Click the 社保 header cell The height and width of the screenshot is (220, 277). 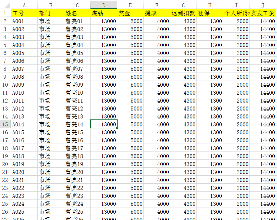point(210,13)
